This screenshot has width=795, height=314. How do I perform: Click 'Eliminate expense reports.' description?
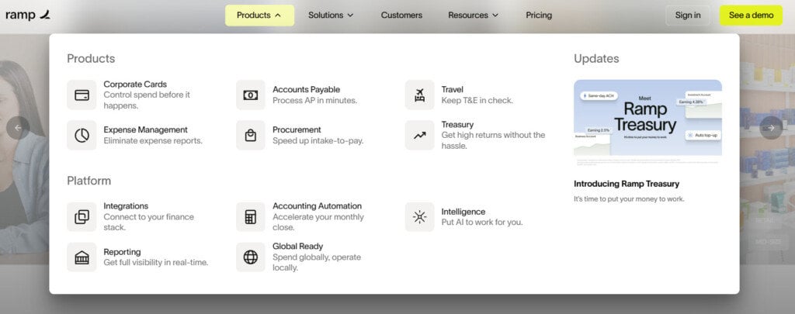(153, 141)
